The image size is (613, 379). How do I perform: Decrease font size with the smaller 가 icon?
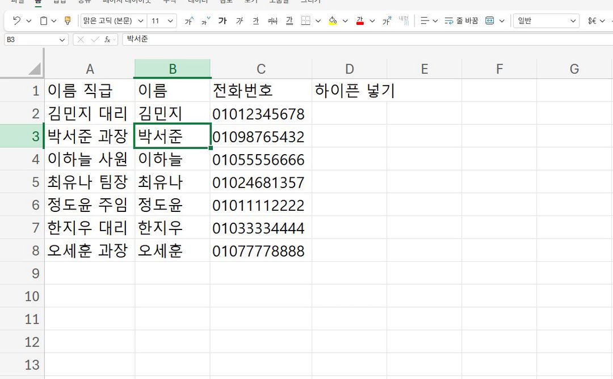pyautogui.click(x=205, y=21)
